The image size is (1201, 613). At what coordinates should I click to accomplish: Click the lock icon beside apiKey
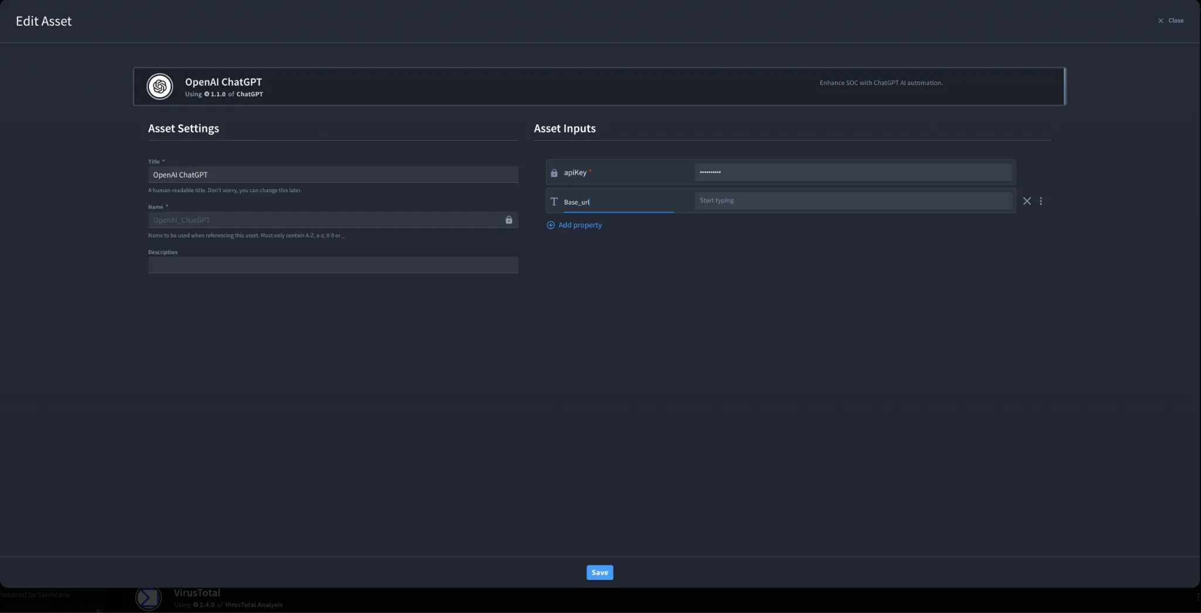[x=554, y=173]
